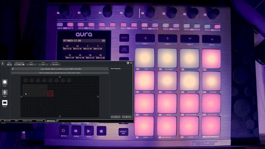Click the Item Properties heading
This screenshot has height=149, width=265.
point(116,69)
